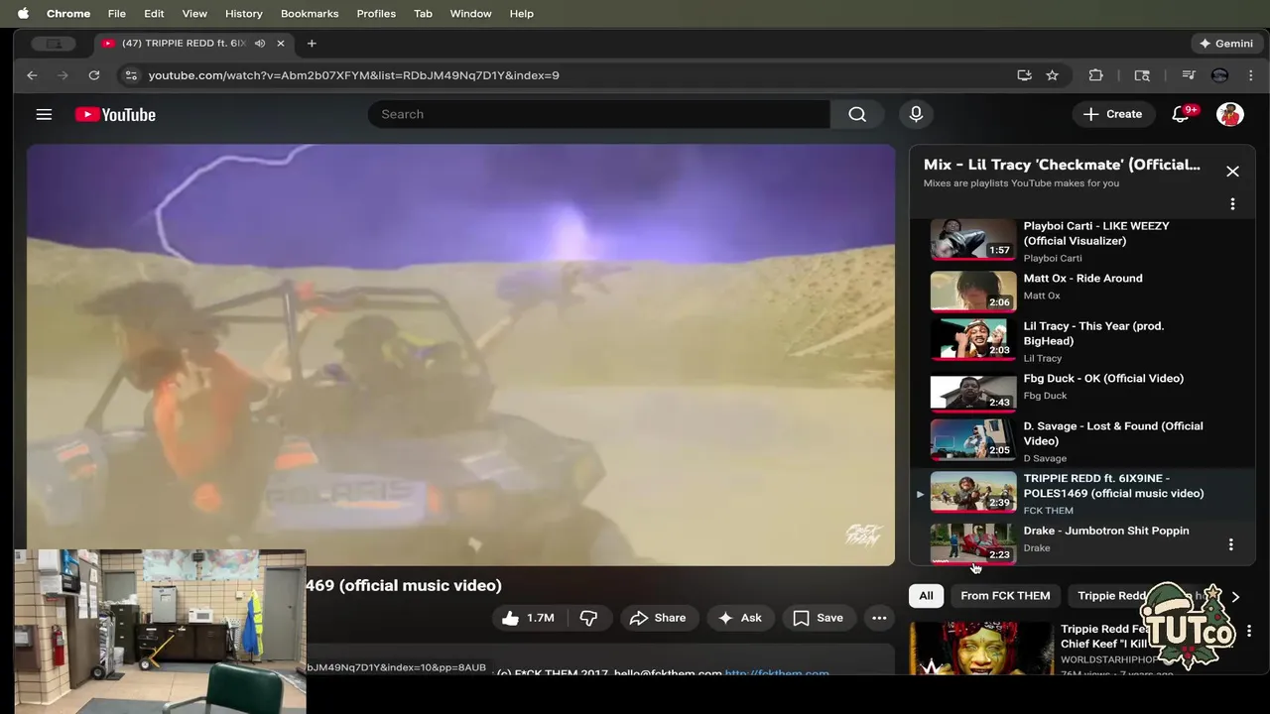Screen dimensions: 1270x714
Task: Go to the YouTube home logo
Action: pyautogui.click(x=115, y=115)
